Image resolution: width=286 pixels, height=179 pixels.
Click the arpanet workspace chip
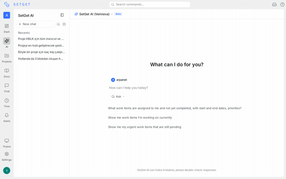pos(119,80)
